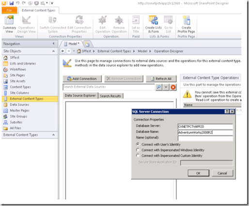Screen dimensions: 249x206
Task: Click Search External Data Sources box
Action: (x=109, y=87)
